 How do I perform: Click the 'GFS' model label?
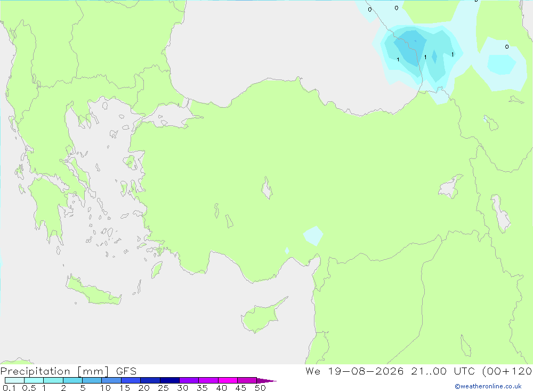[126, 371]
